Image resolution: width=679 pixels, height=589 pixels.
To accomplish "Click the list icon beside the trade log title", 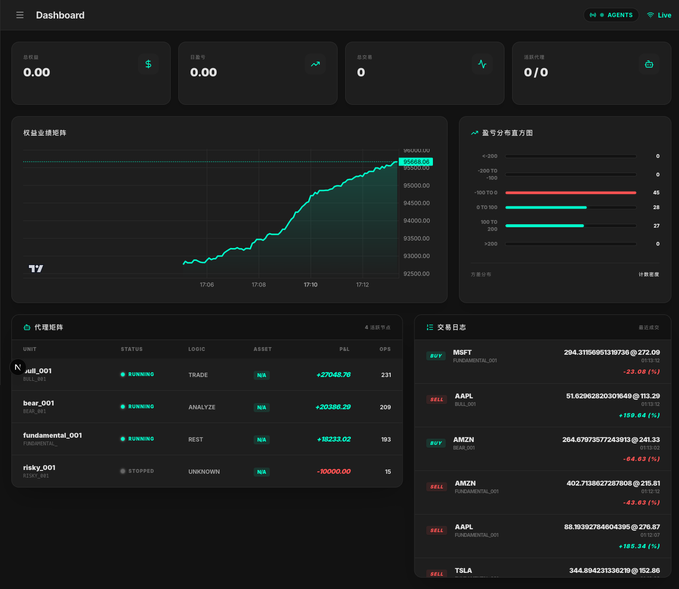I will 430,327.
